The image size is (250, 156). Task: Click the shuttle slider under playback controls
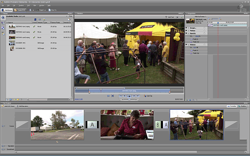[129, 99]
